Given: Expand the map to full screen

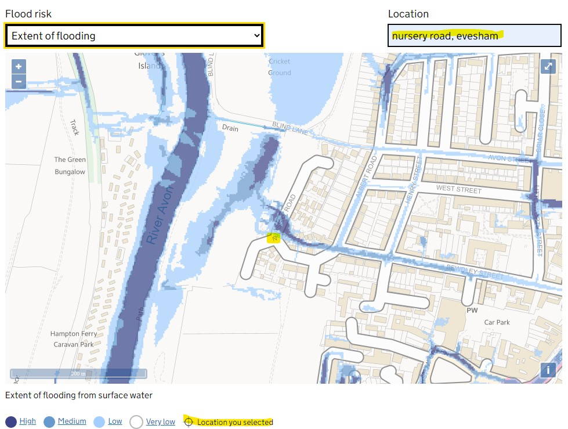Looking at the screenshot, I should pyautogui.click(x=548, y=66).
